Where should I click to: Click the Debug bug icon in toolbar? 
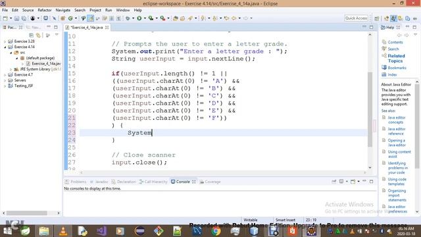pyautogui.click(x=128, y=18)
